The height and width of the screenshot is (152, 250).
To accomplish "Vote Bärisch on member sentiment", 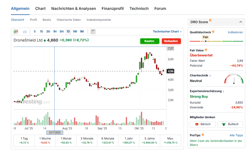I will pyautogui.click(x=203, y=124).
